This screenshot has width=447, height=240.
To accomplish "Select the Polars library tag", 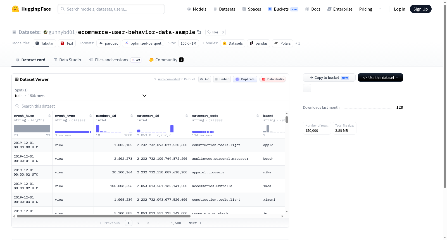I will click(282, 43).
